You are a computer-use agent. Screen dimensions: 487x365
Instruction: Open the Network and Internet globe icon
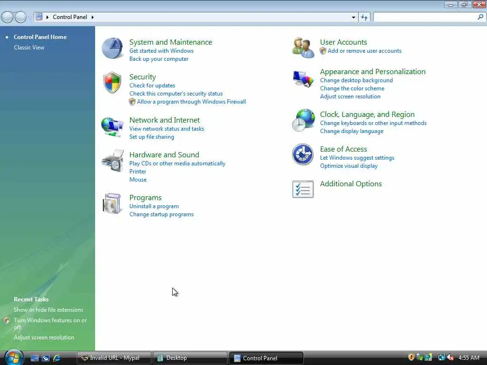point(112,126)
